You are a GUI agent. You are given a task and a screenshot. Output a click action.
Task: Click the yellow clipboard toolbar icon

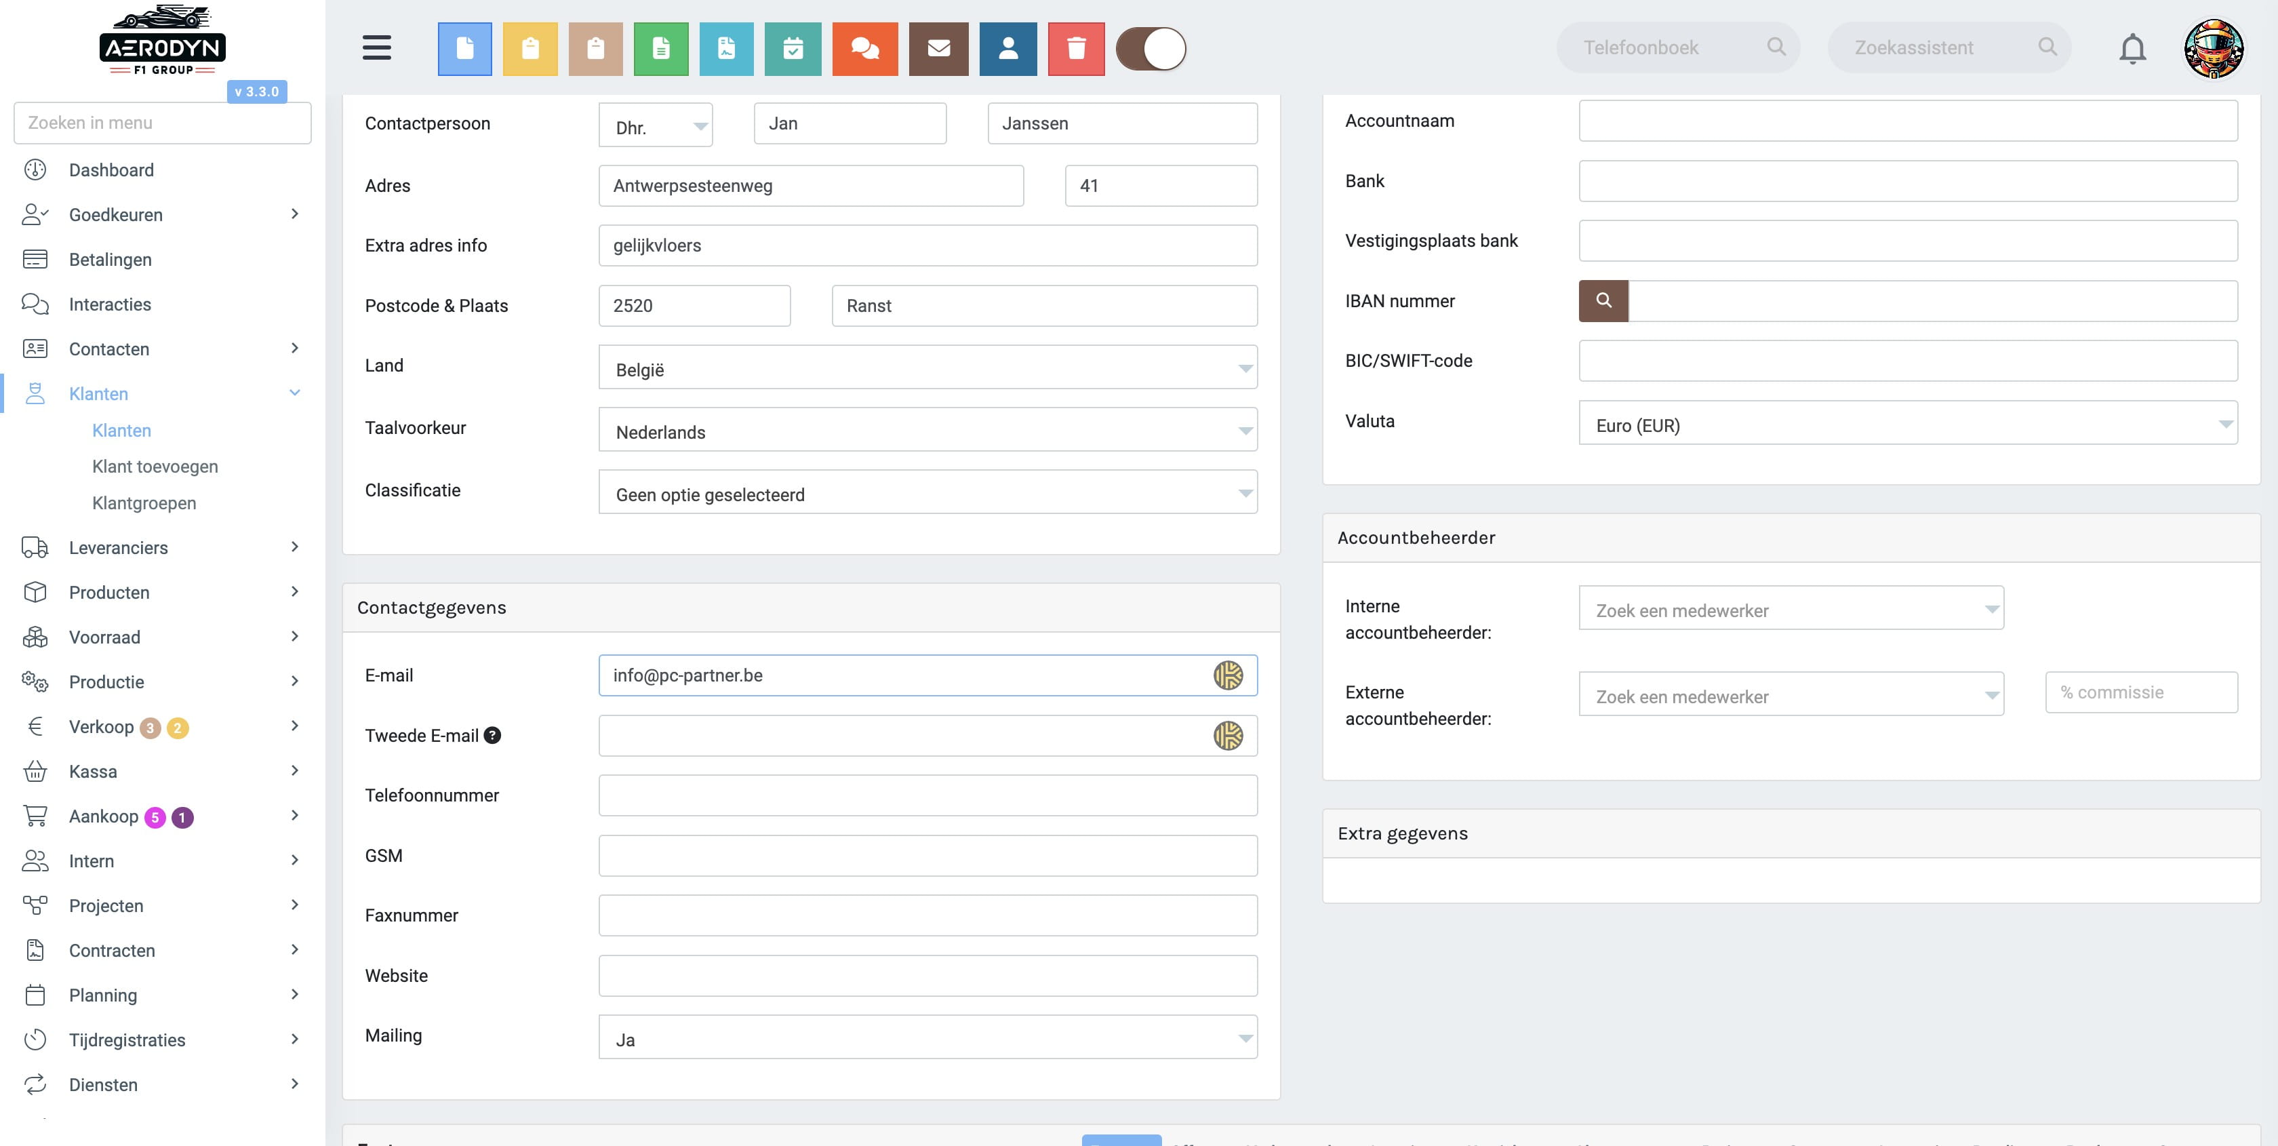tap(531, 49)
